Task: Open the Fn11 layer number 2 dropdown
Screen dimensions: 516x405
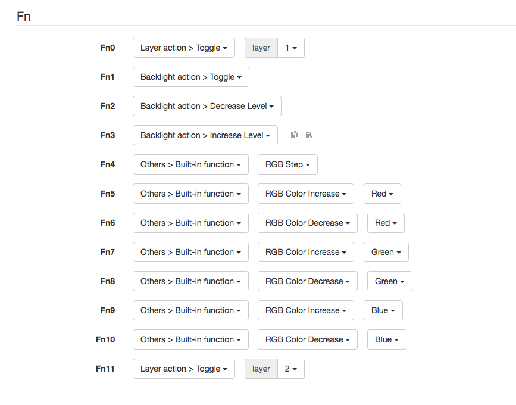Action: click(x=291, y=369)
